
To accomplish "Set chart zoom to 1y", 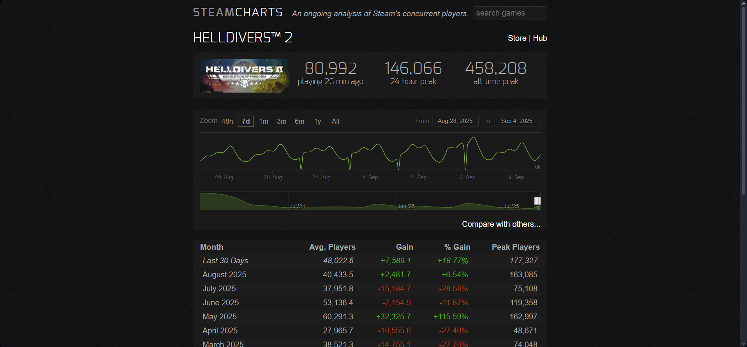I will [317, 121].
